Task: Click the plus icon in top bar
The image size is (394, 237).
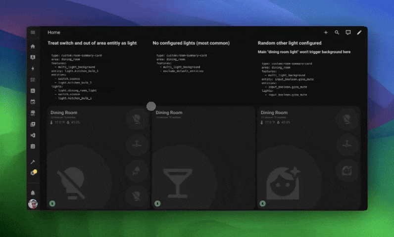Action: tap(326, 33)
